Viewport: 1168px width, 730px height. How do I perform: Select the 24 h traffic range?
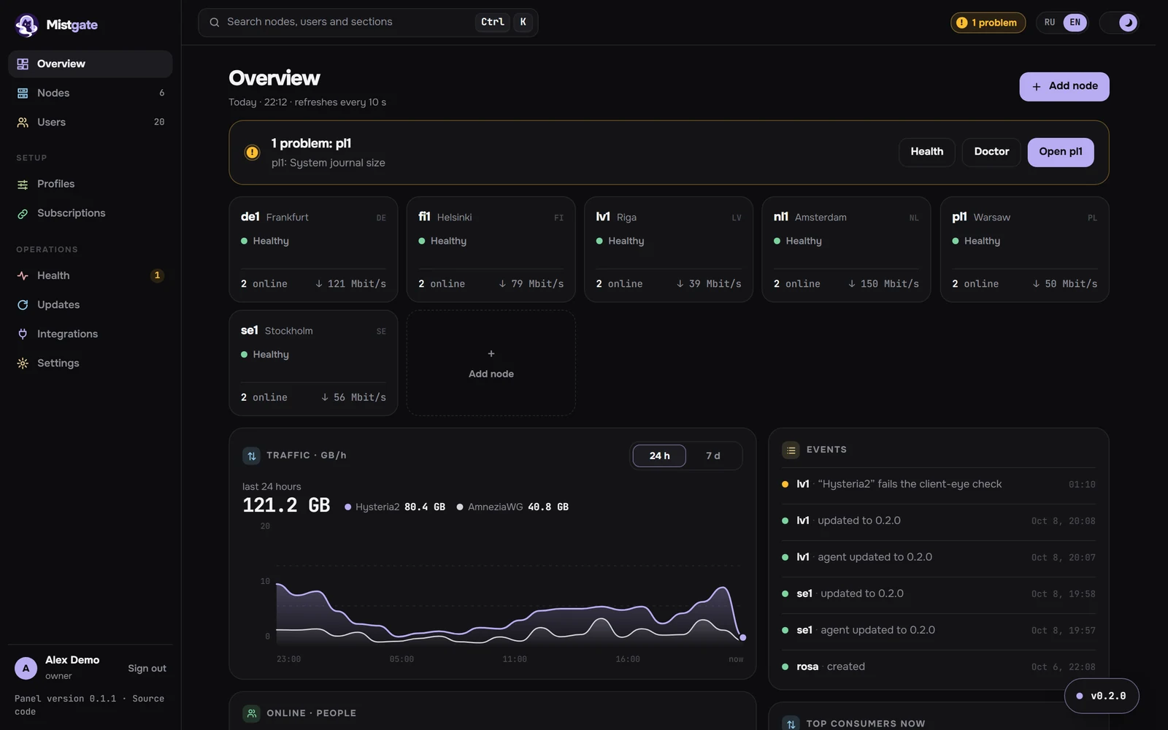tap(659, 456)
